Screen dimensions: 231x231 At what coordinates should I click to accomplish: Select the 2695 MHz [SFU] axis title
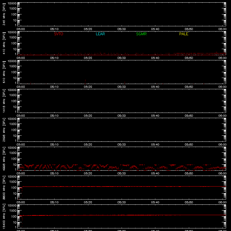pyautogui.click(x=4, y=130)
